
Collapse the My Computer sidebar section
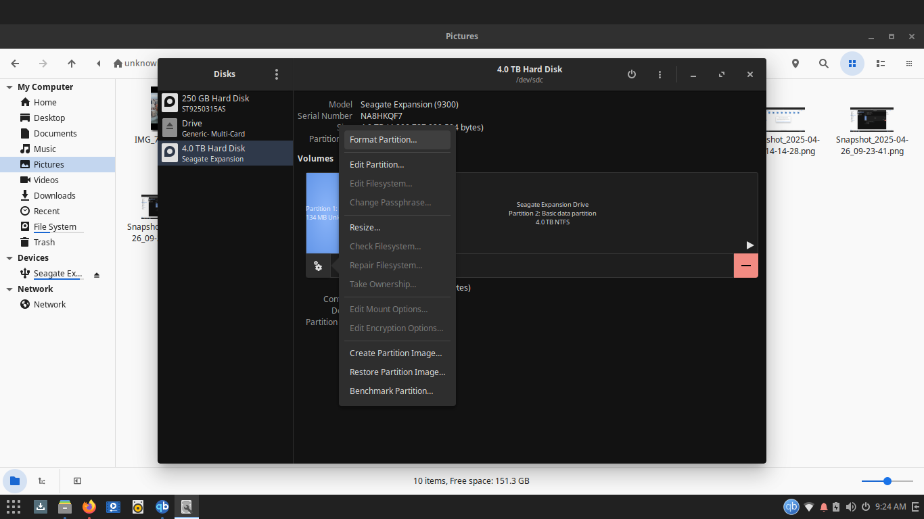10,87
